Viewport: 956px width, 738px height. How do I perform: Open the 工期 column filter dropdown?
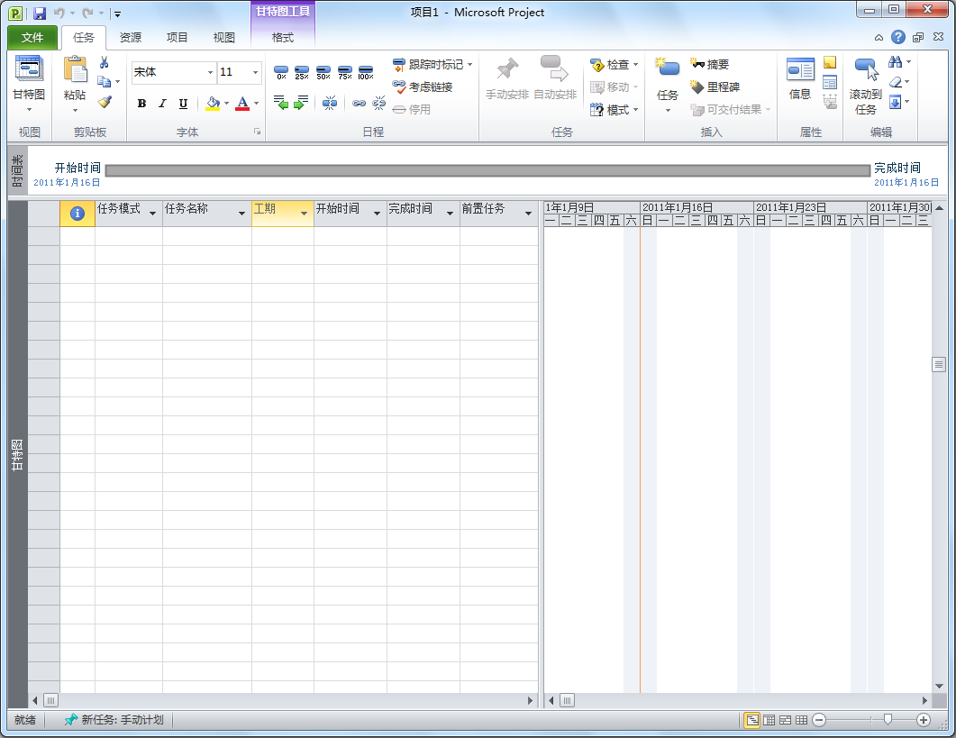tap(302, 212)
